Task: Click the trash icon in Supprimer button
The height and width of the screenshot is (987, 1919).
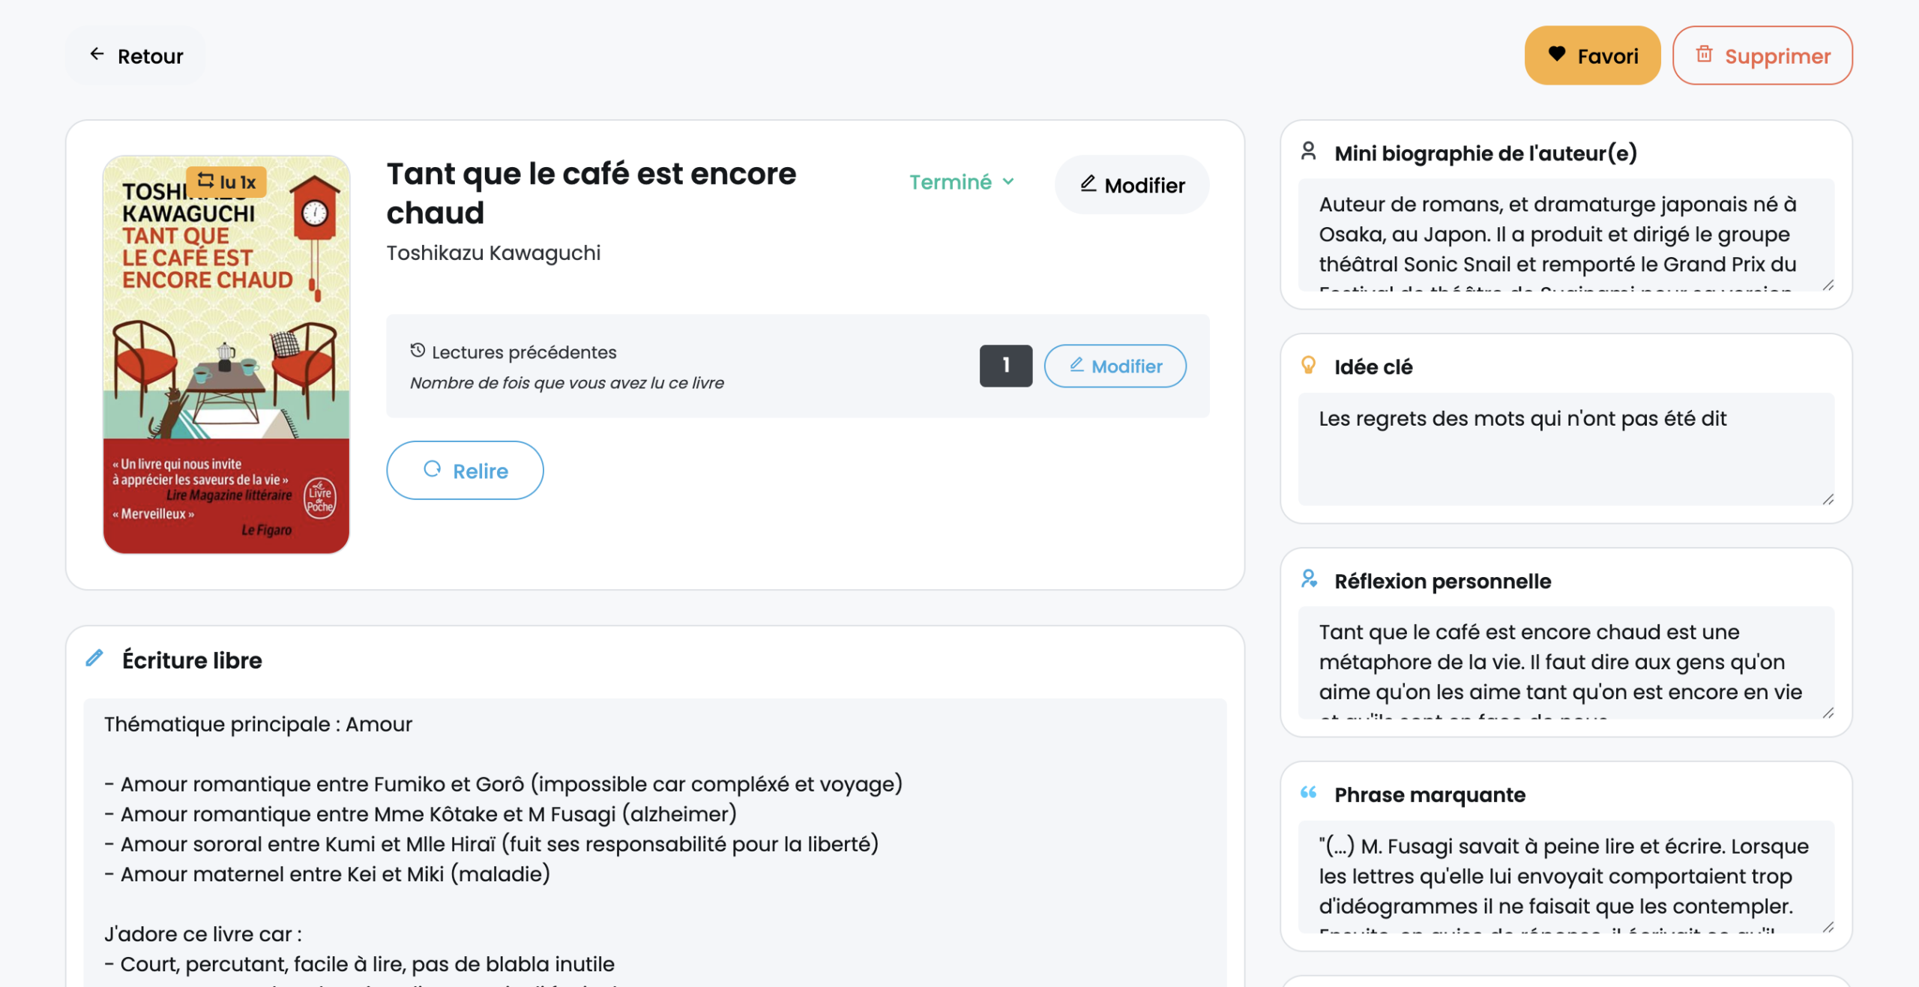Action: [x=1704, y=54]
